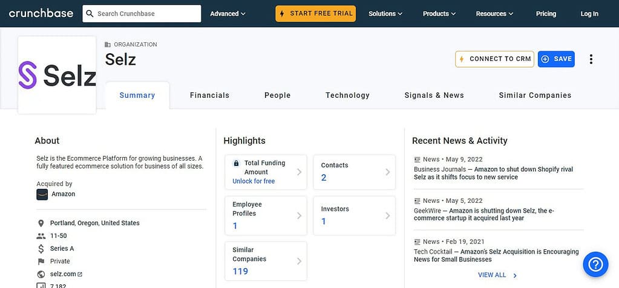619x288 pixels.
Task: Click the lightning icon in Start Free Trial
Action: (x=282, y=14)
